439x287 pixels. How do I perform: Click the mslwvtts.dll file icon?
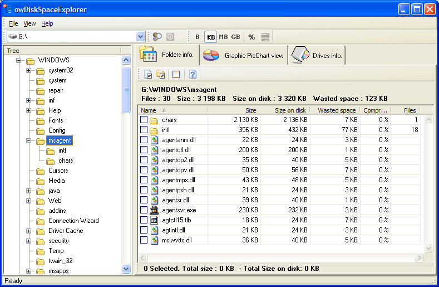(x=154, y=240)
